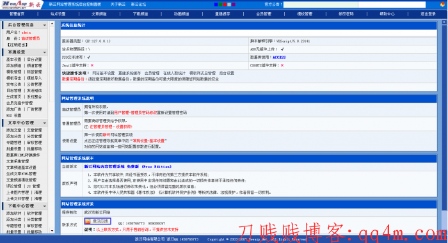Image resolution: width=448 pixels, height=243 pixels.
Task: Open 帮助中心 in the top navigation
Action: (x=387, y=14)
